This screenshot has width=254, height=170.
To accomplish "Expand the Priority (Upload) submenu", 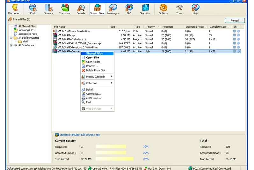I will point(98,77).
